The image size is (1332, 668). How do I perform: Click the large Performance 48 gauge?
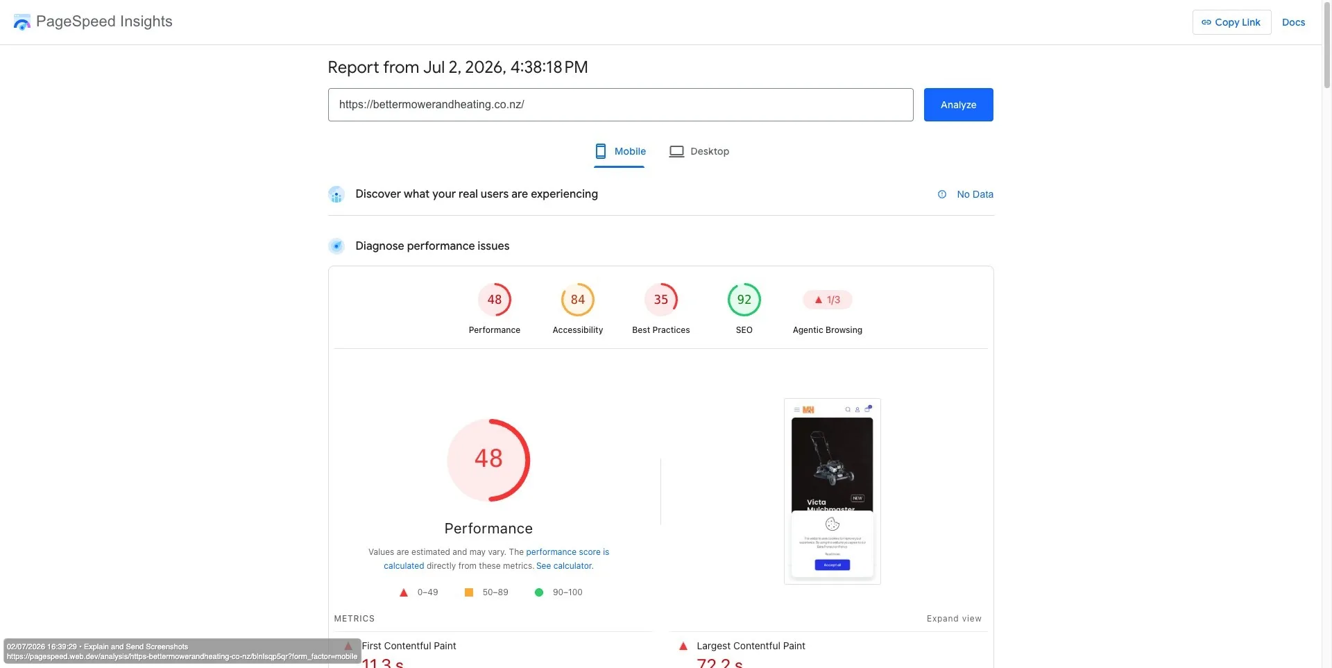[x=488, y=460]
